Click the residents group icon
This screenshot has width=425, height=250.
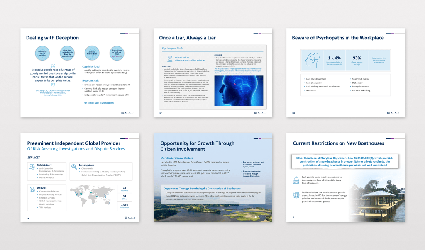click(x=296, y=195)
